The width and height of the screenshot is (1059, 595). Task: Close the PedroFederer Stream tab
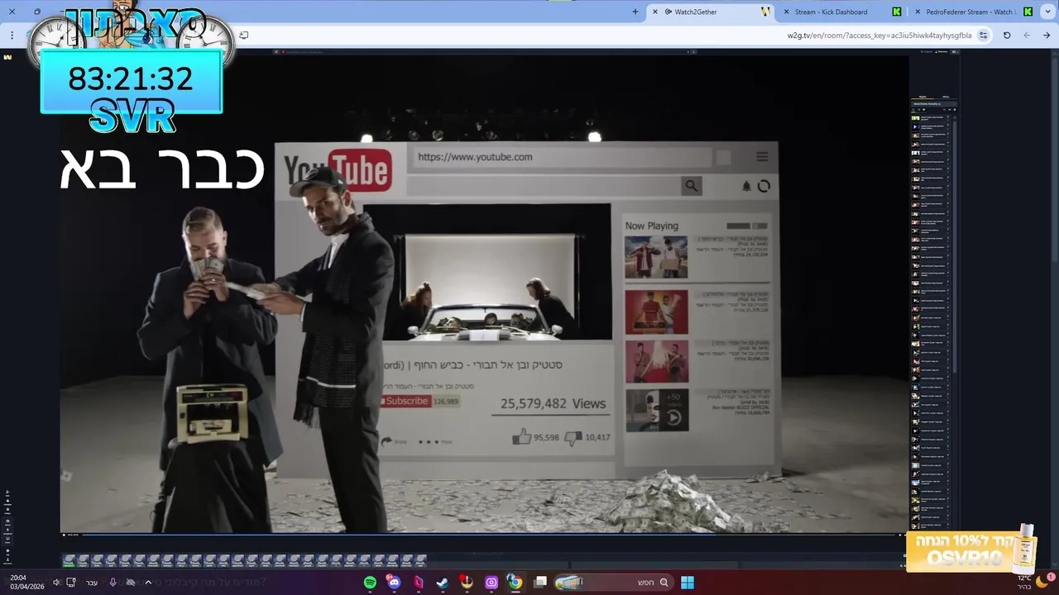tap(917, 12)
